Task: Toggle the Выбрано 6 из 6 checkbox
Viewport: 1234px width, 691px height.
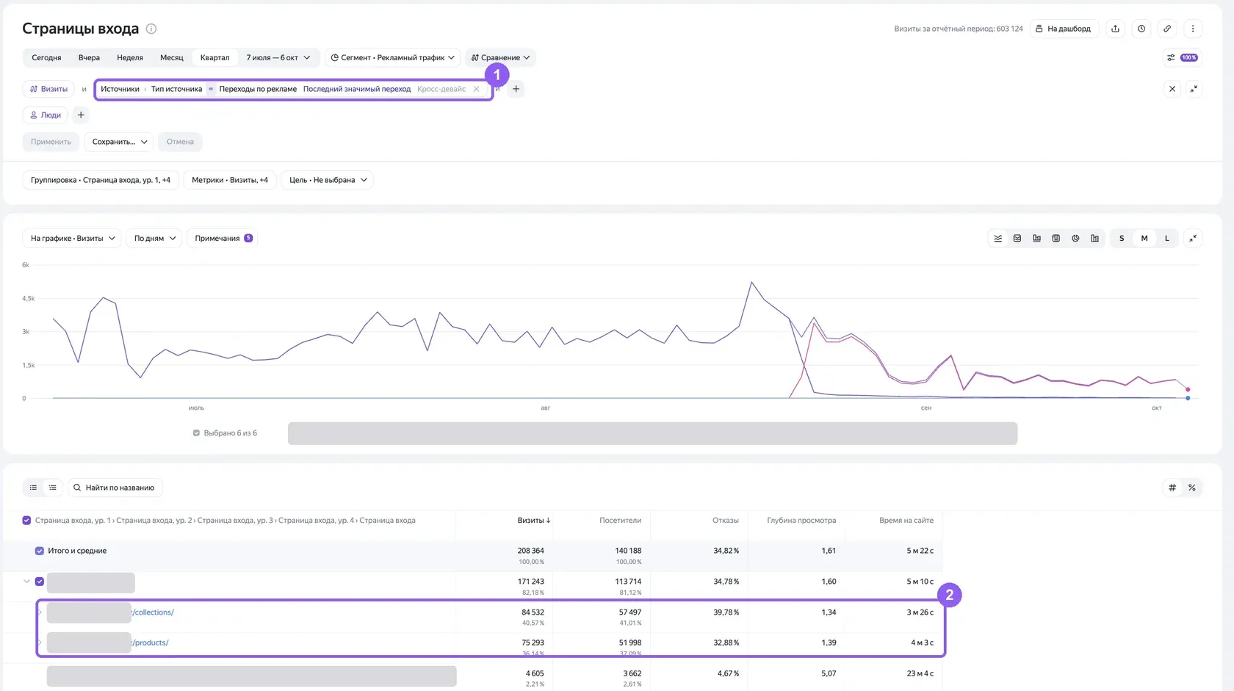Action: click(x=196, y=433)
